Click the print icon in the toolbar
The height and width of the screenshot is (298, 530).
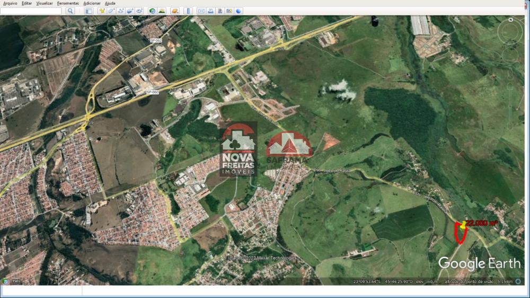pyautogui.click(x=210, y=11)
